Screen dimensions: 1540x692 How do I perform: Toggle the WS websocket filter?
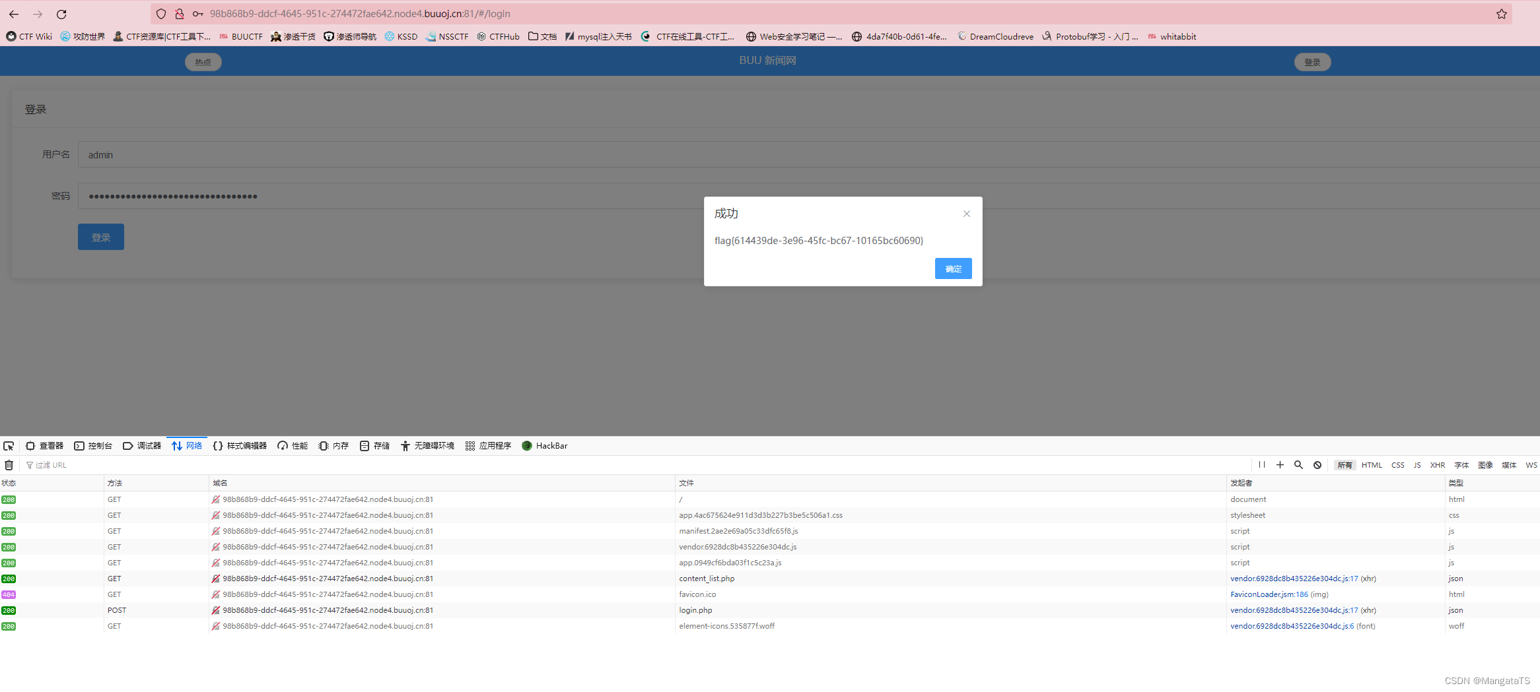1531,465
